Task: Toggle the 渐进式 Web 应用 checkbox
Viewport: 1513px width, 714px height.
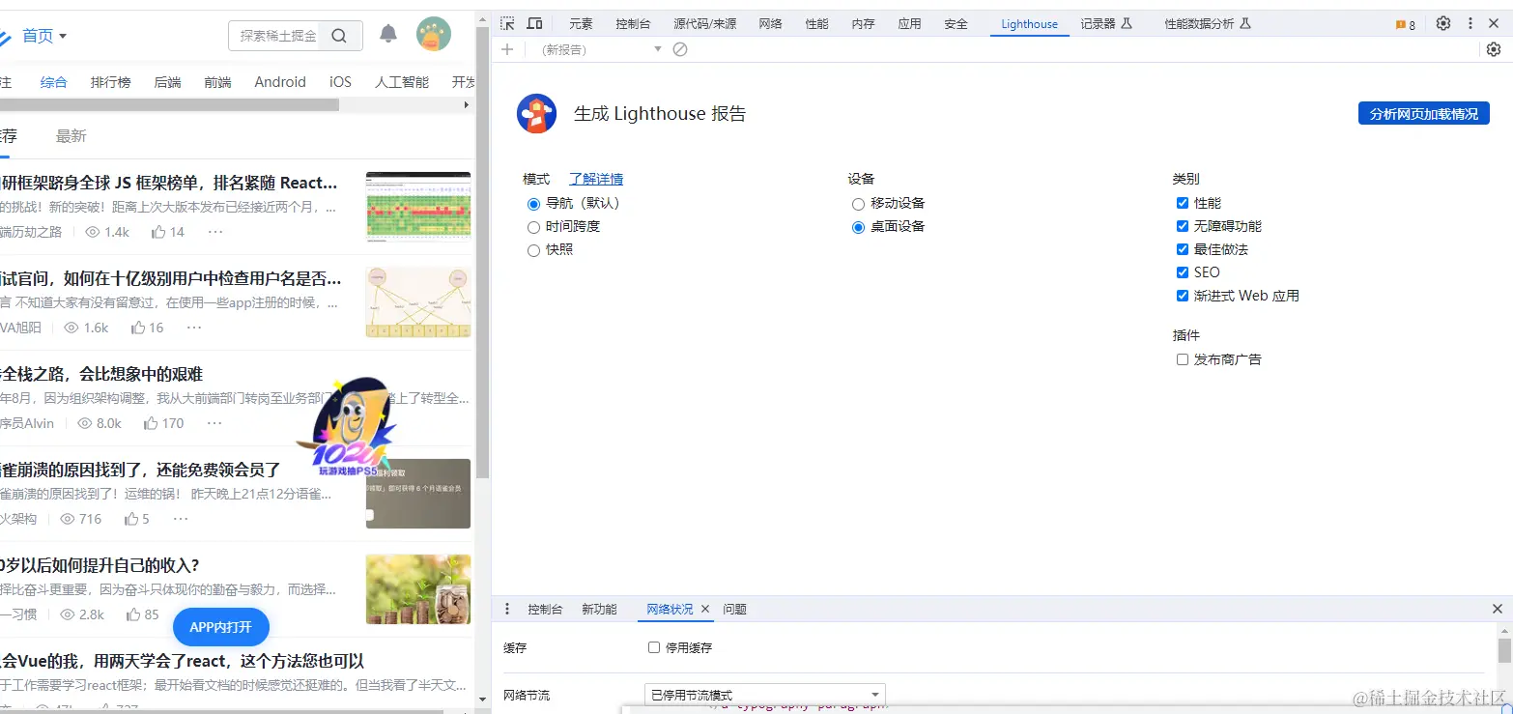Action: (x=1183, y=296)
